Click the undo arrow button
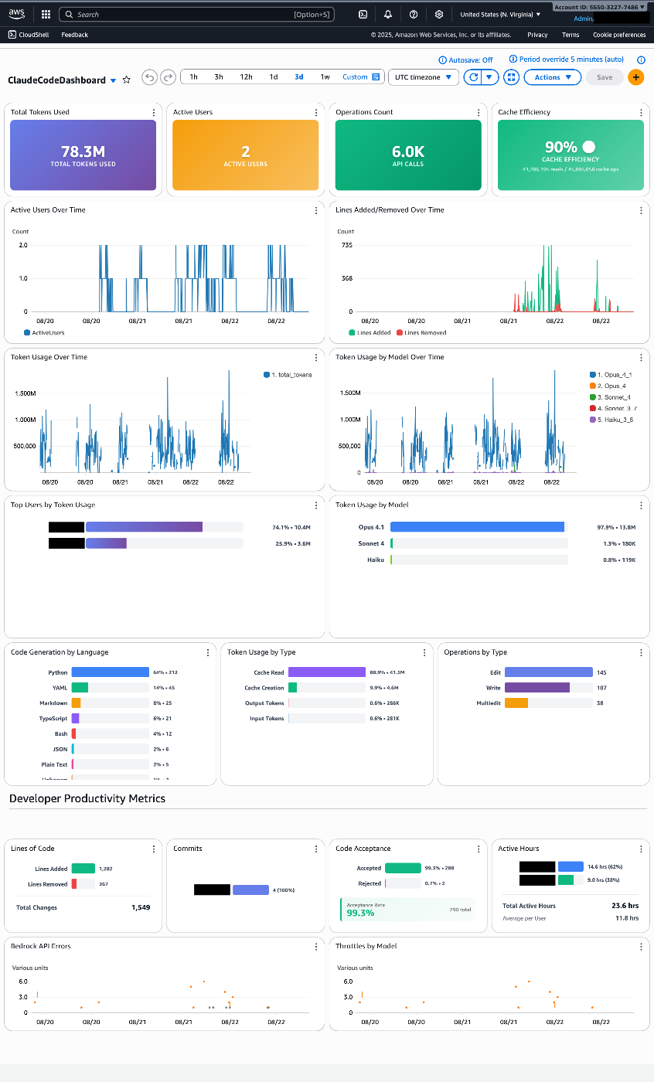 tap(149, 77)
